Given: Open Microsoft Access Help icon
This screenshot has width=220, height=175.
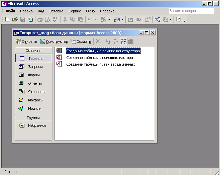Looking at the screenshot, I should tap(179, 19).
